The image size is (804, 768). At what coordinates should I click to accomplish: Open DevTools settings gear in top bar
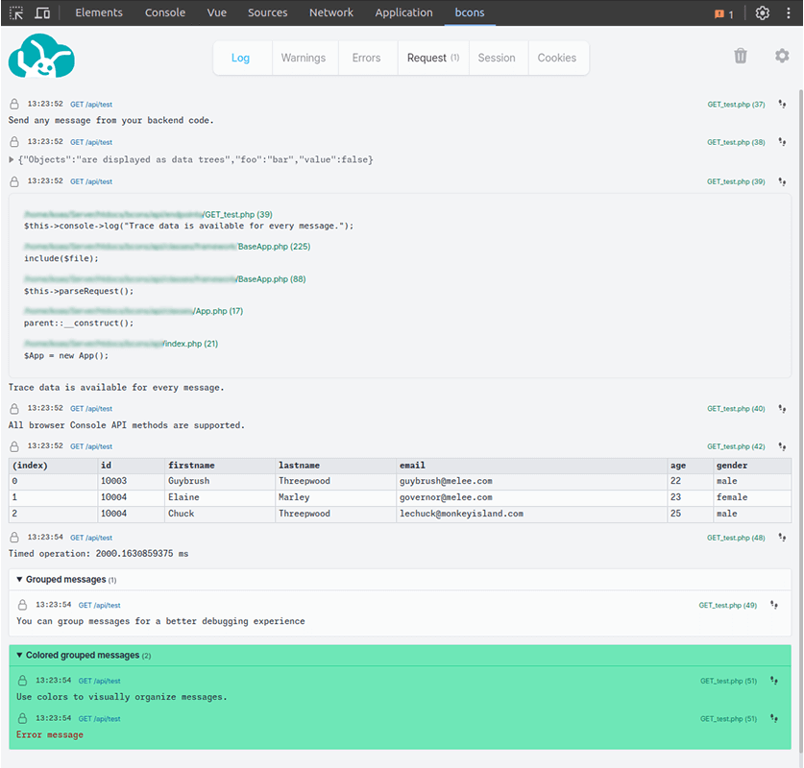[762, 12]
